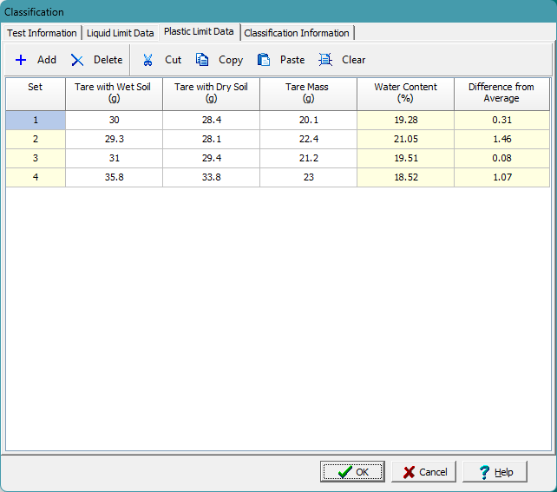
Task: Click the Copy pages icon
Action: (202, 60)
